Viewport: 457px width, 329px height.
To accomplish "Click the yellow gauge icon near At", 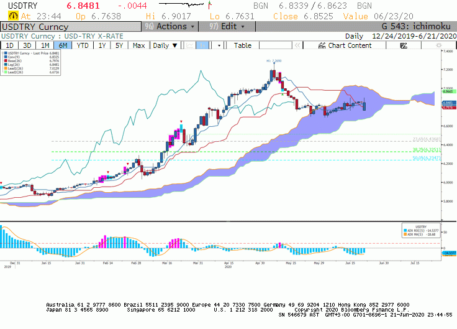I will point(13,16).
